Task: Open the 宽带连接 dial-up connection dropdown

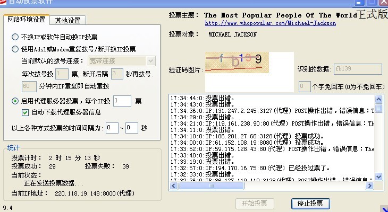Action: click(150, 61)
